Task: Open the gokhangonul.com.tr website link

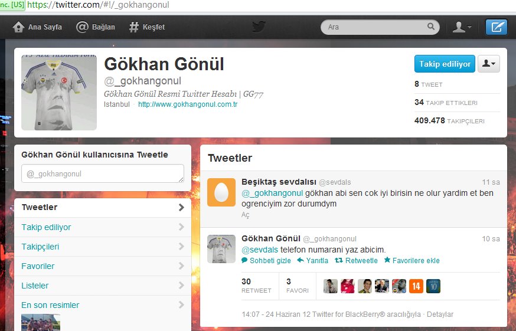Action: (188, 104)
